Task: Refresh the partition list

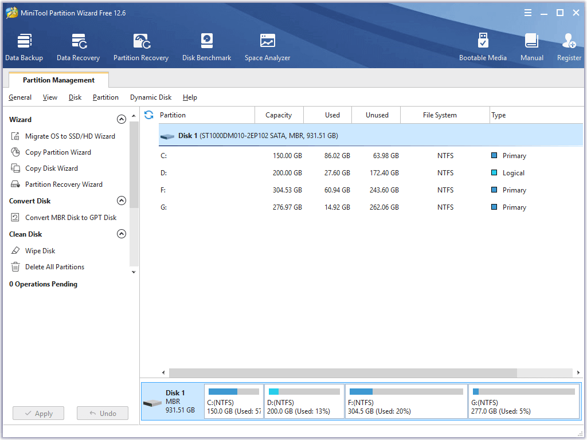Action: [x=148, y=115]
